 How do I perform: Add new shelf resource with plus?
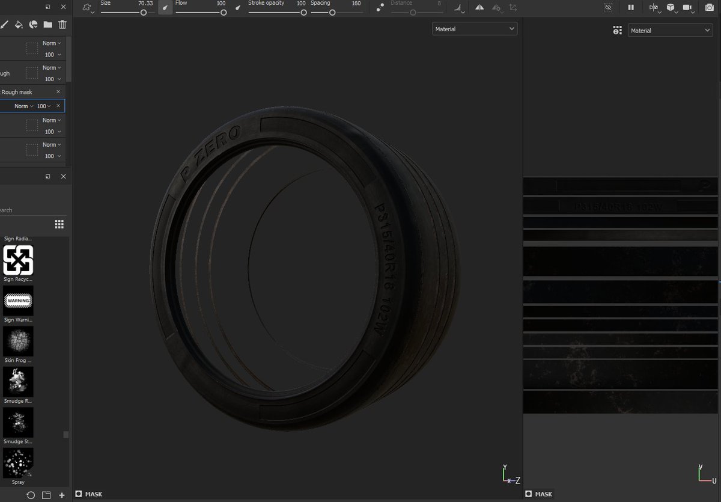62,495
